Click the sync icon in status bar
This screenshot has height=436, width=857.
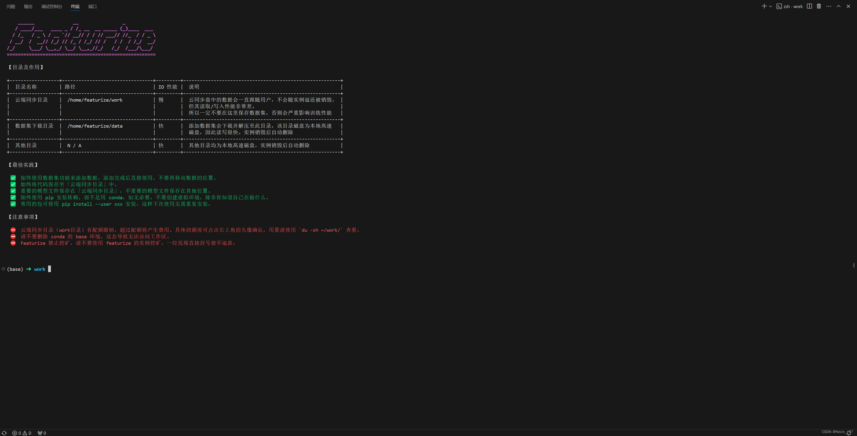4,433
